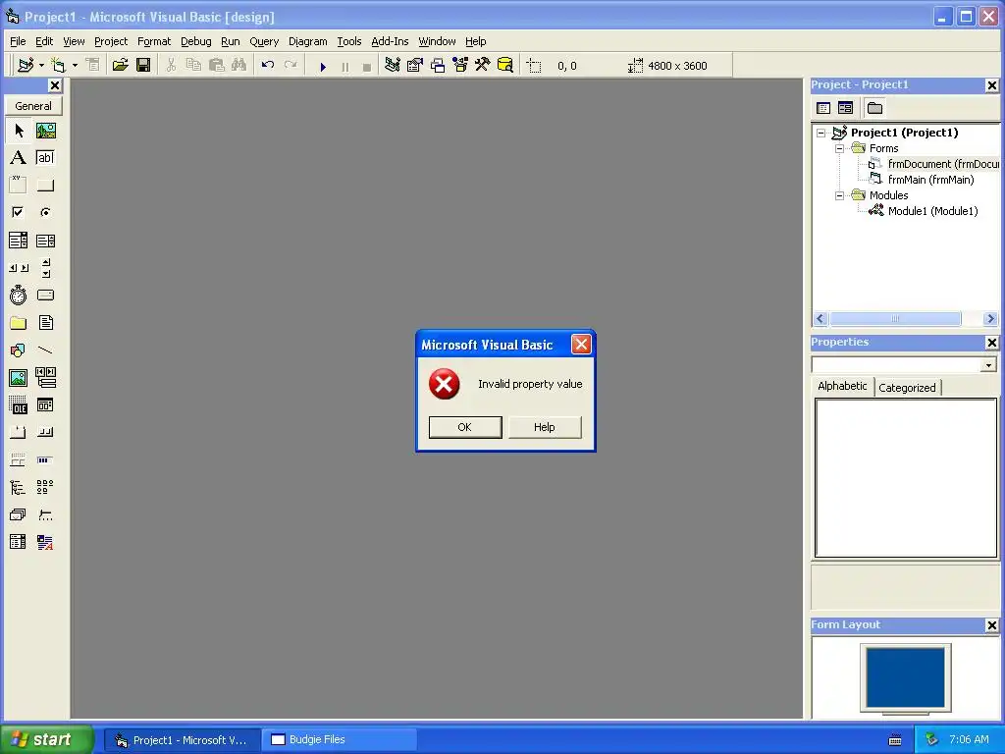Open Data View Window toolbar icon

[x=505, y=65]
